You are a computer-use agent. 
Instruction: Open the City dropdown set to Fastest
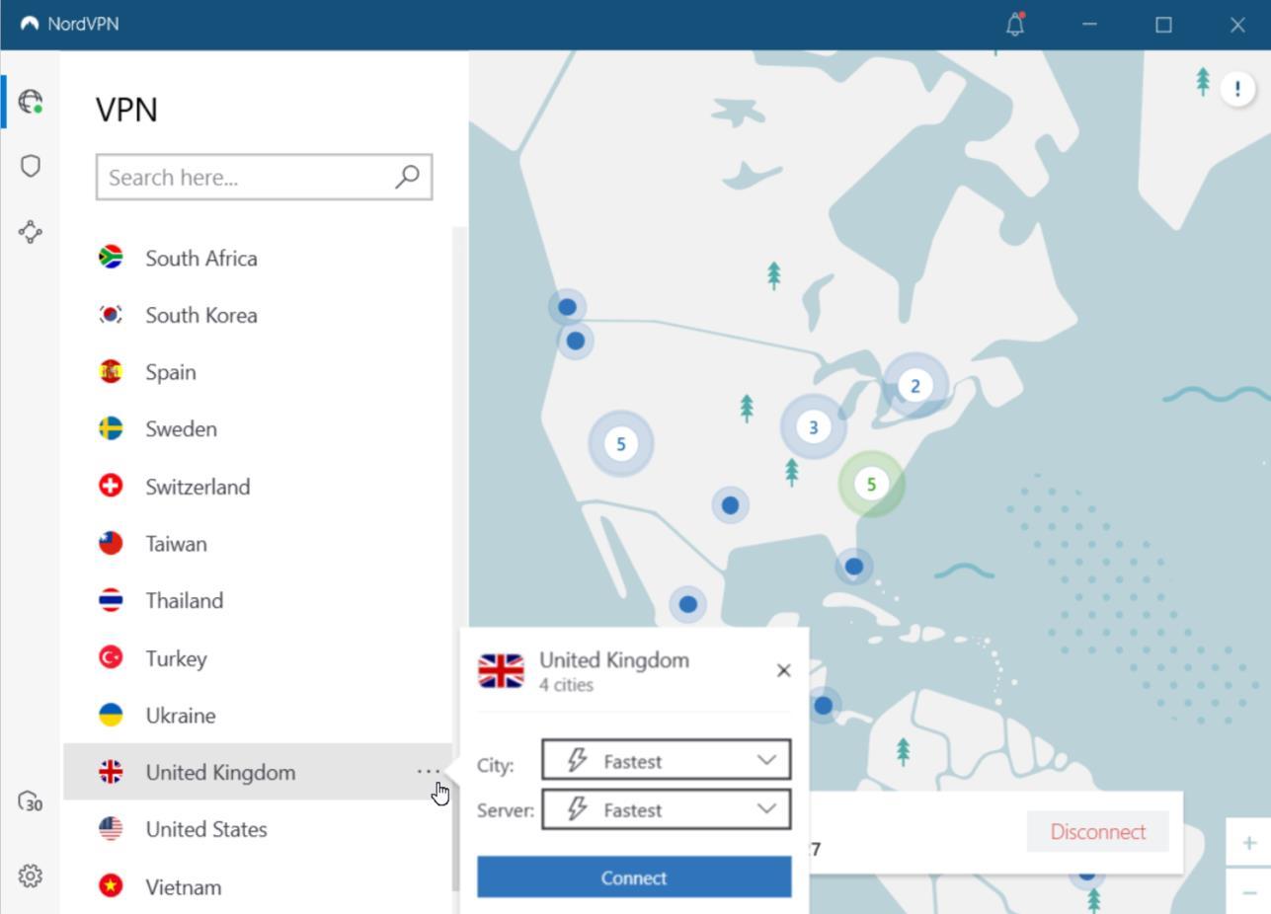click(x=667, y=761)
